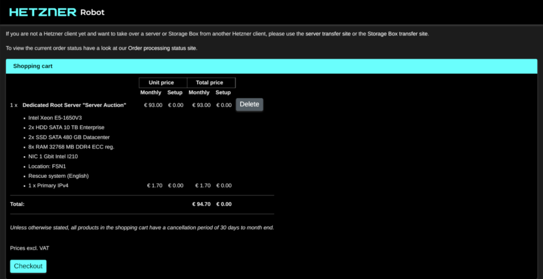Image resolution: width=543 pixels, height=279 pixels.
Task: Click the Total: label
Action: coord(17,204)
